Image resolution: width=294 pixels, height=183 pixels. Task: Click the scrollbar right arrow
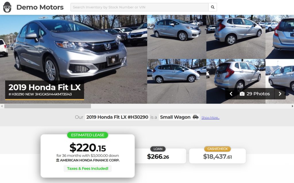[x=292, y=106]
